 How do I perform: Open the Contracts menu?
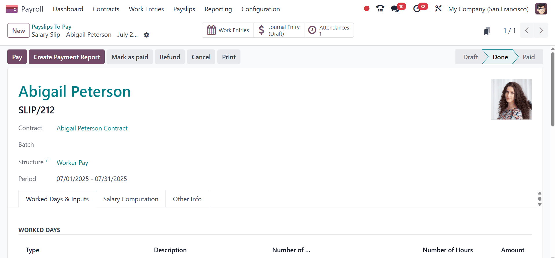click(106, 9)
